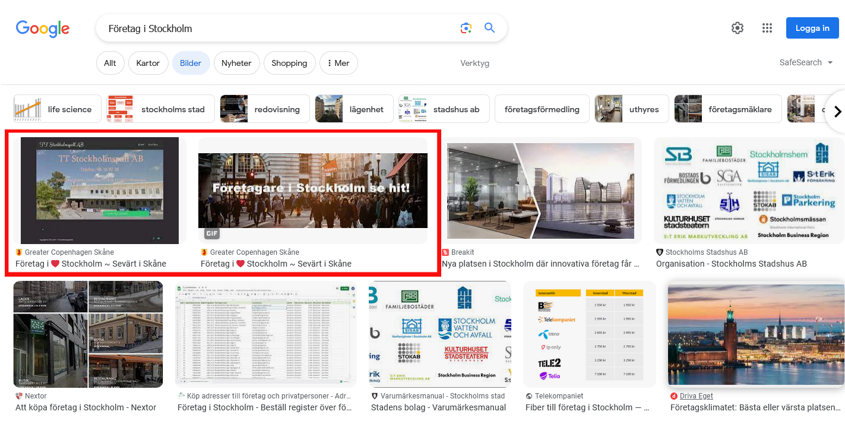Open the Google apps grid
Viewport: 845px width, 424px height.
[767, 28]
